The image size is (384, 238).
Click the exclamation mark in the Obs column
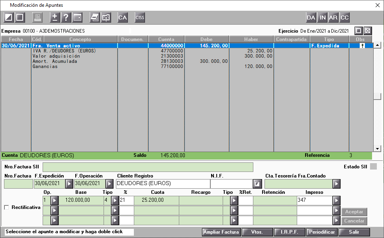pyautogui.click(x=362, y=46)
